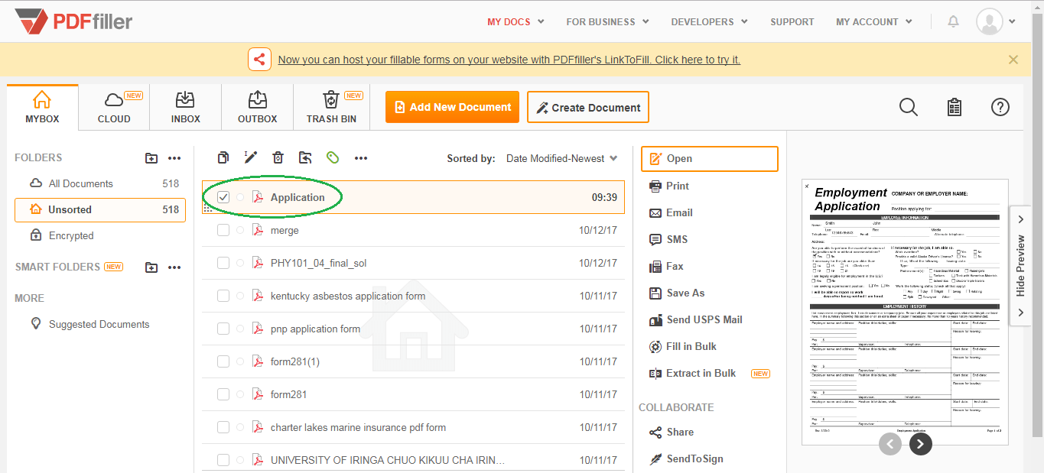1044x473 pixels.
Task: Click the SendToSign action
Action: (x=686, y=458)
